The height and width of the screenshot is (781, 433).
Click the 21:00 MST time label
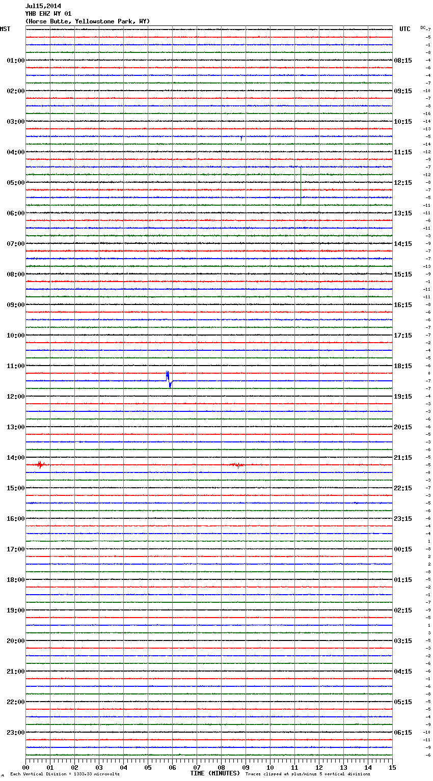tap(16, 672)
